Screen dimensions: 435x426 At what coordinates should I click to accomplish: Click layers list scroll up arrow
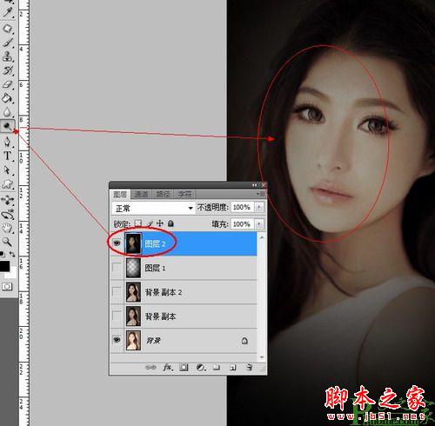[262, 237]
